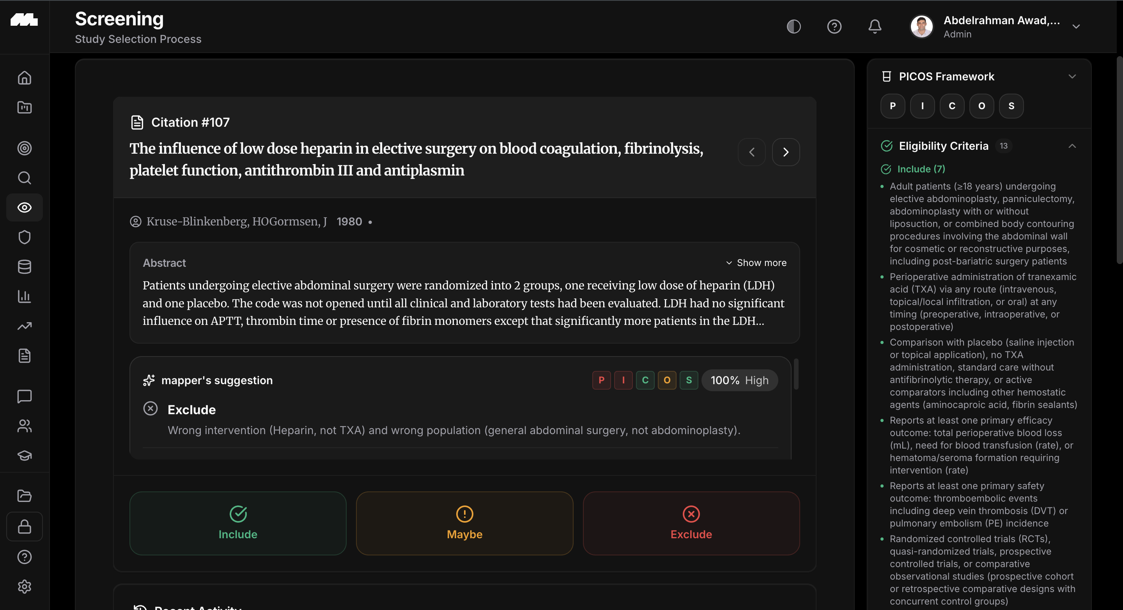This screenshot has width=1123, height=610.
Task: Toggle the dark/light theme switch
Action: pyautogui.click(x=794, y=27)
